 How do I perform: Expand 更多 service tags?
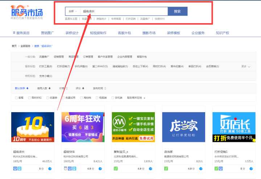[245, 66]
